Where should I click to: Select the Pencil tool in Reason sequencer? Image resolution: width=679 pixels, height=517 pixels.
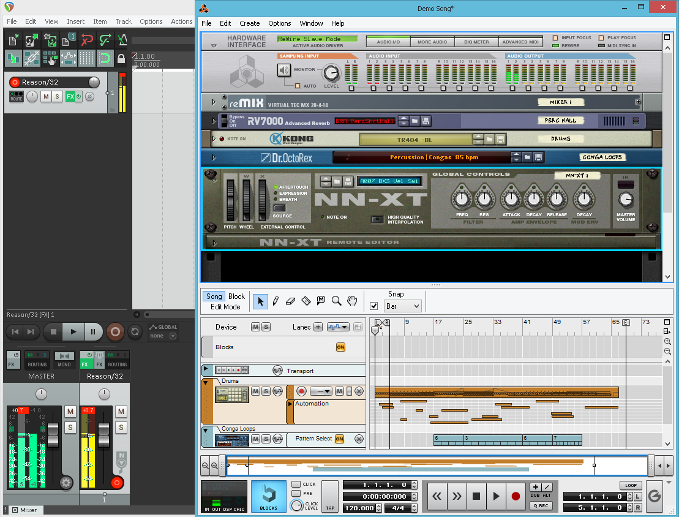[276, 301]
